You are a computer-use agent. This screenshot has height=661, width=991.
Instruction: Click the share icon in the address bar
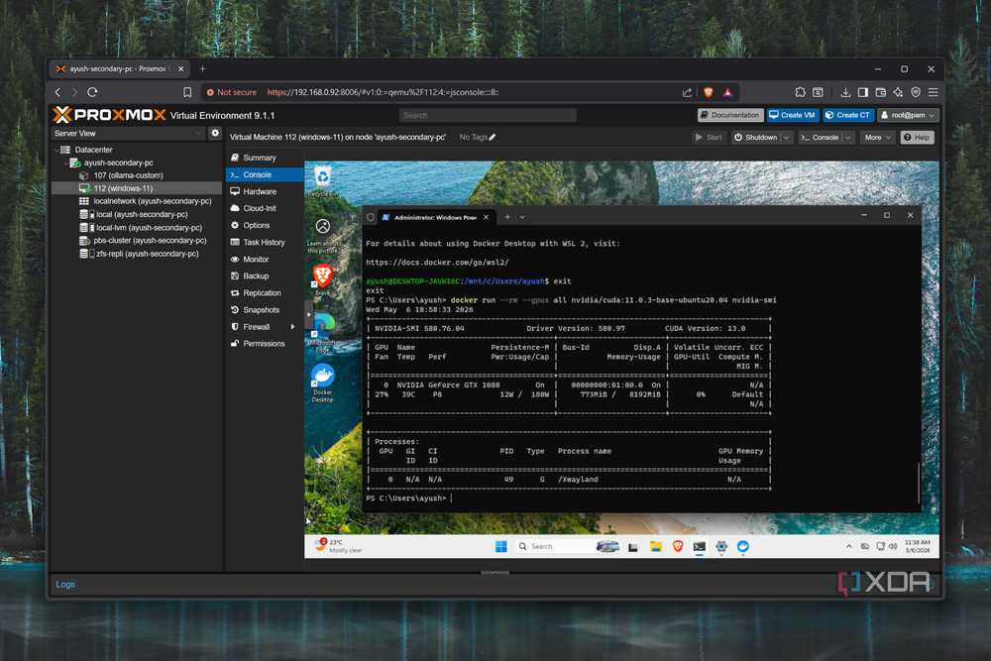click(687, 92)
